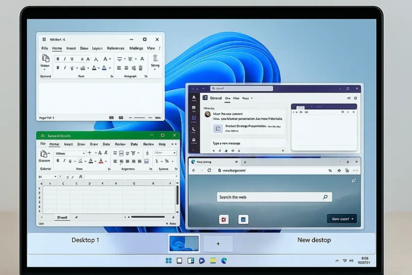Screen dimensions: 412x275
Task: Open the red font color dropdown arrow in Excel
Action: pyautogui.click(x=106, y=162)
